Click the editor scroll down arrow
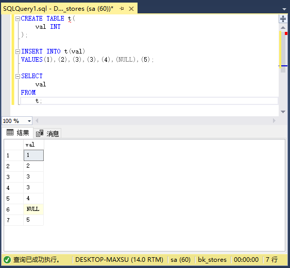This screenshot has height=268, width=290. [x=283, y=112]
